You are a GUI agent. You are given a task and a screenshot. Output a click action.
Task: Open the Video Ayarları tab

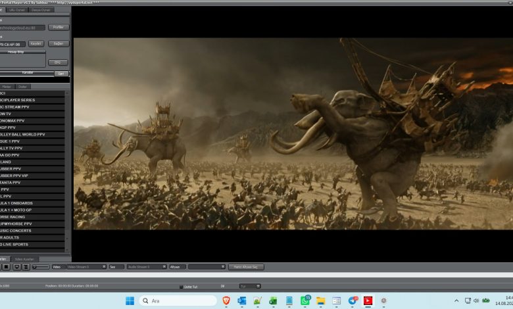(24, 259)
